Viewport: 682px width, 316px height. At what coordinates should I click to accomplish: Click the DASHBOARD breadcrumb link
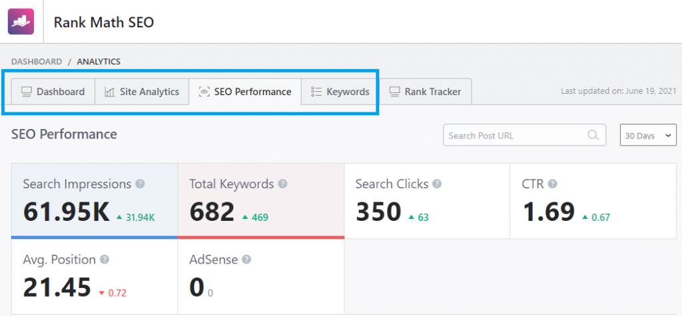pyautogui.click(x=37, y=62)
